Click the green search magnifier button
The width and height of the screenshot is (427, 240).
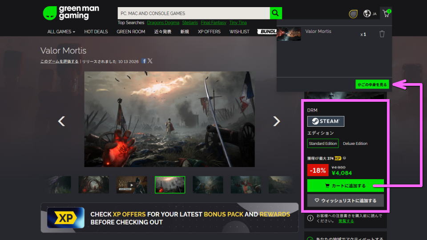(276, 13)
